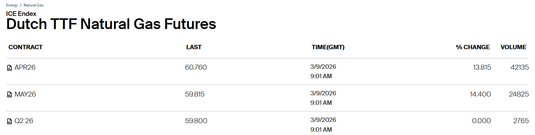The width and height of the screenshot is (535, 135).
Task: Click the LAST column header
Action: point(194,47)
